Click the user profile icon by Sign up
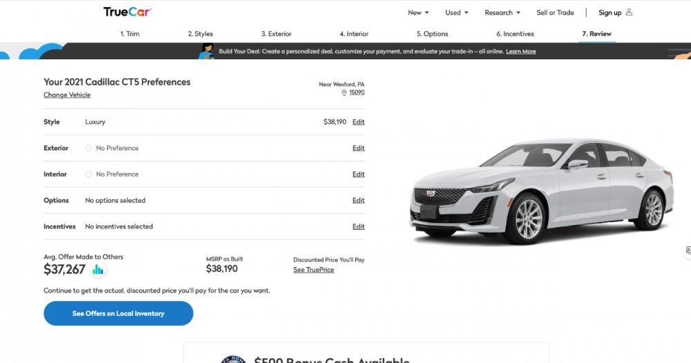This screenshot has width=691, height=363. pos(629,12)
